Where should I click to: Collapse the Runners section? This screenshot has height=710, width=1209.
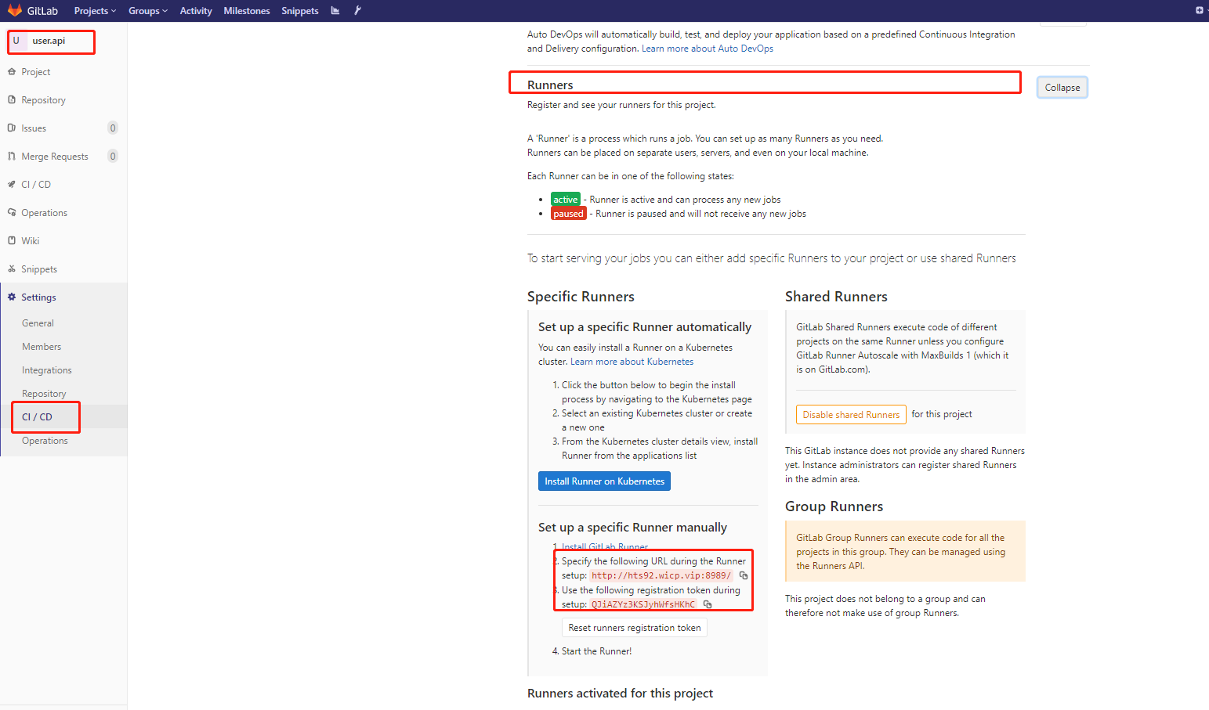coord(1062,88)
